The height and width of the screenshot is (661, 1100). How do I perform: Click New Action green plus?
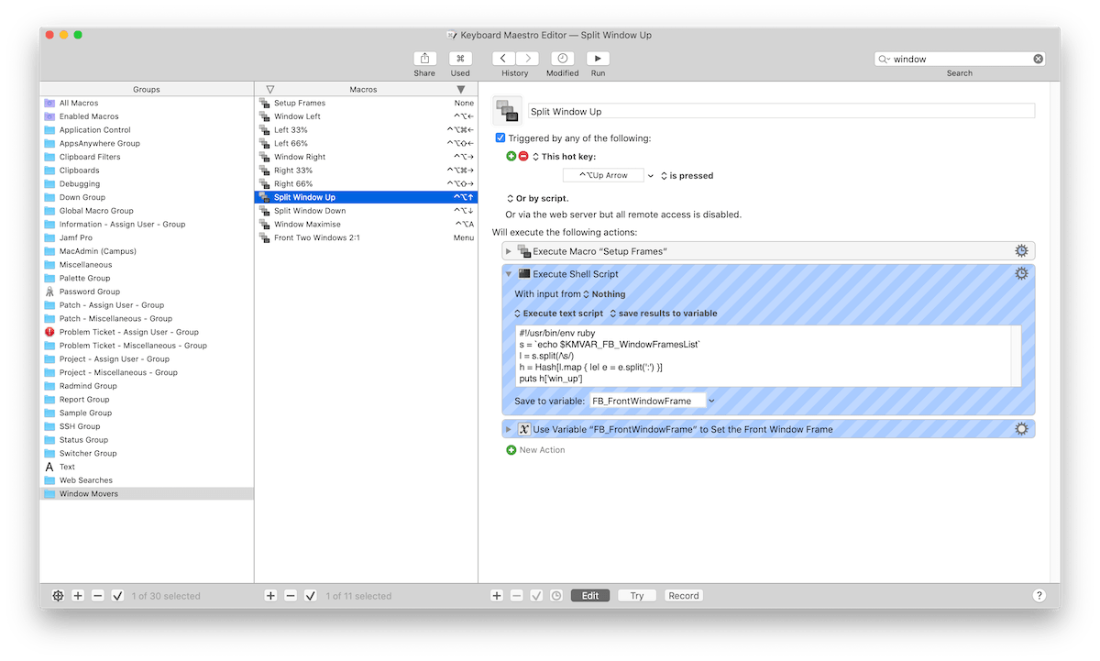pos(511,450)
